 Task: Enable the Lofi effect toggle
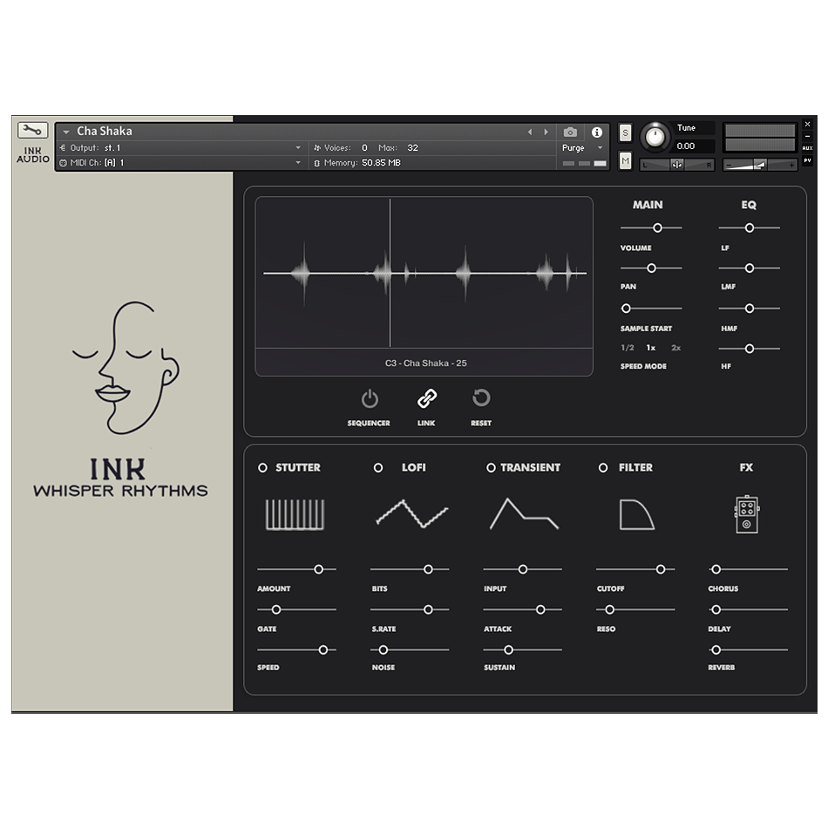(x=378, y=468)
